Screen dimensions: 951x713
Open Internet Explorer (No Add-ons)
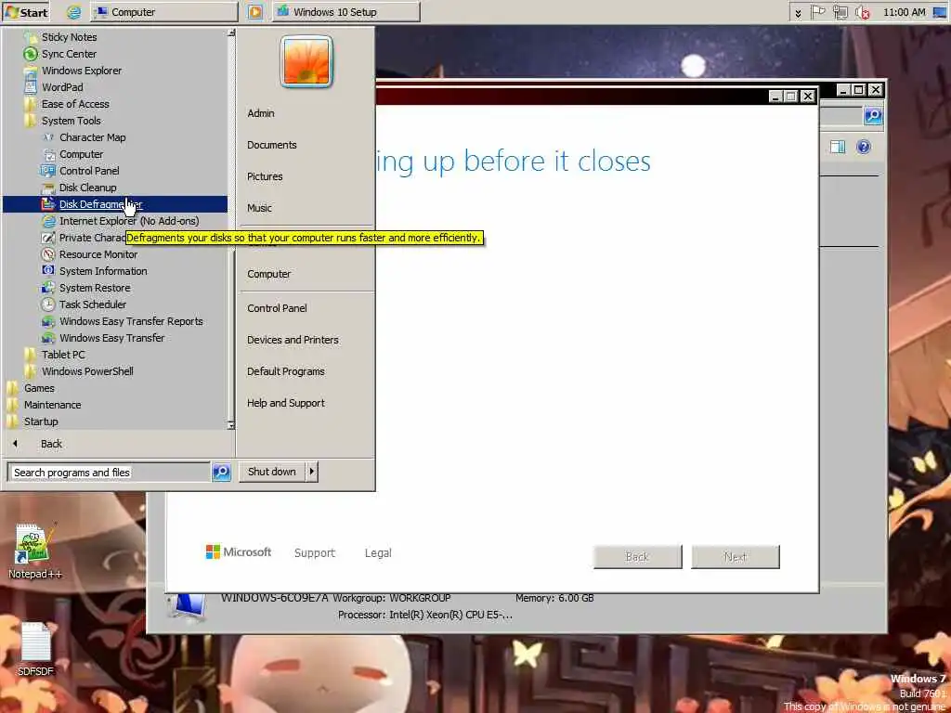tap(128, 221)
